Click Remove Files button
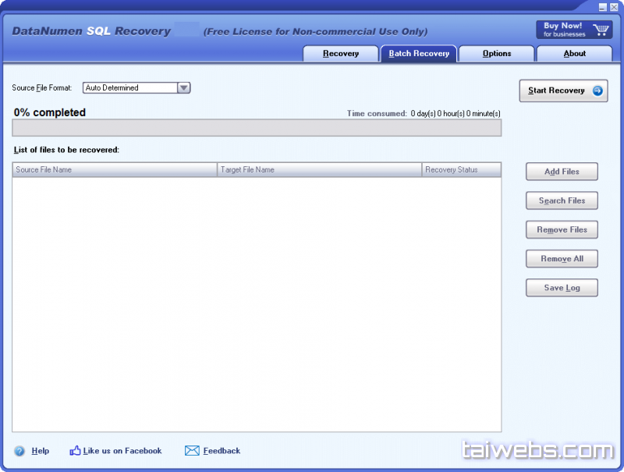Image resolution: width=624 pixels, height=472 pixels. pos(562,230)
